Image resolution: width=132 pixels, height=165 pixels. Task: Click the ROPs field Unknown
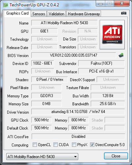[x=43, y=71]
